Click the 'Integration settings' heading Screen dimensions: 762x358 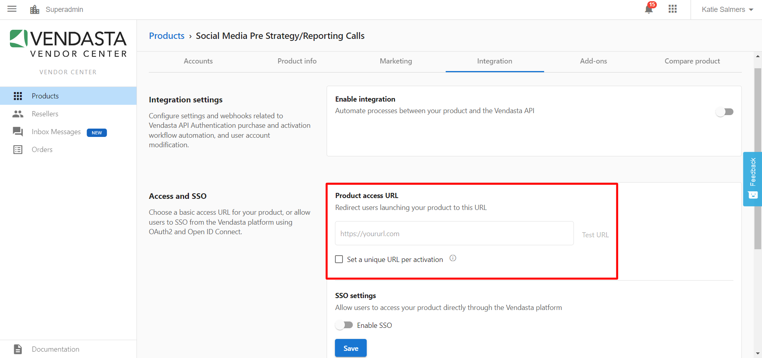click(x=186, y=100)
